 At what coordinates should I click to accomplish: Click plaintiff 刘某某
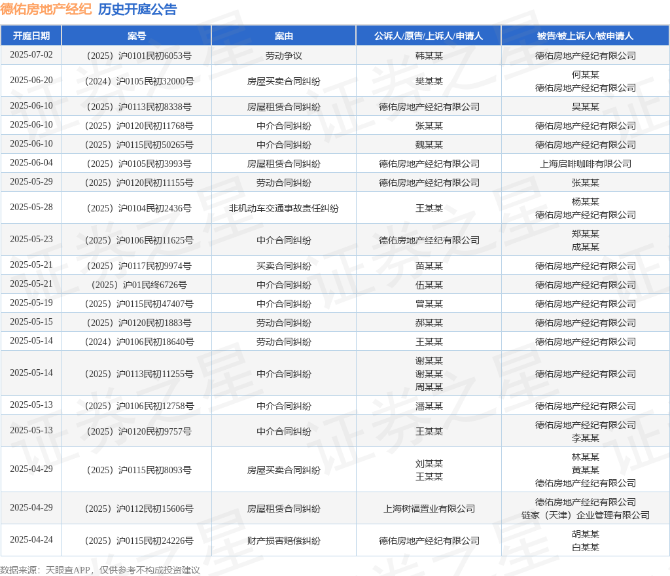[x=429, y=463]
